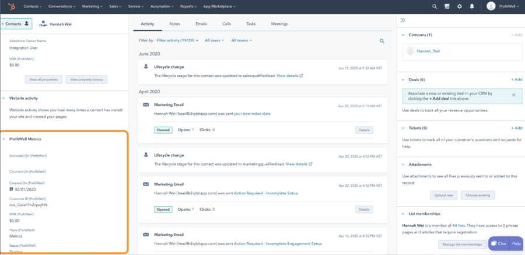
Task: Open the notifications bell
Action: click(472, 6)
